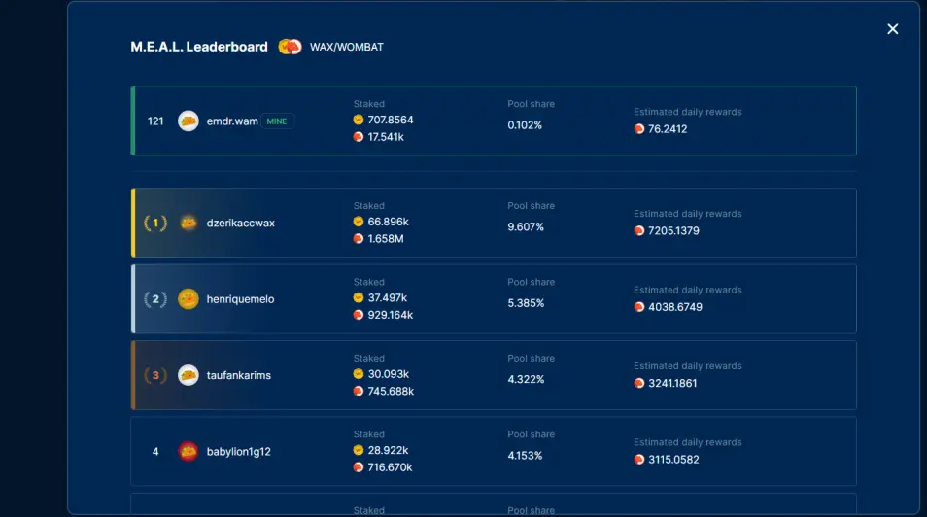Click the WAX/WOMBAT pool label
Image resolution: width=927 pixels, height=517 pixels.
[x=347, y=47]
